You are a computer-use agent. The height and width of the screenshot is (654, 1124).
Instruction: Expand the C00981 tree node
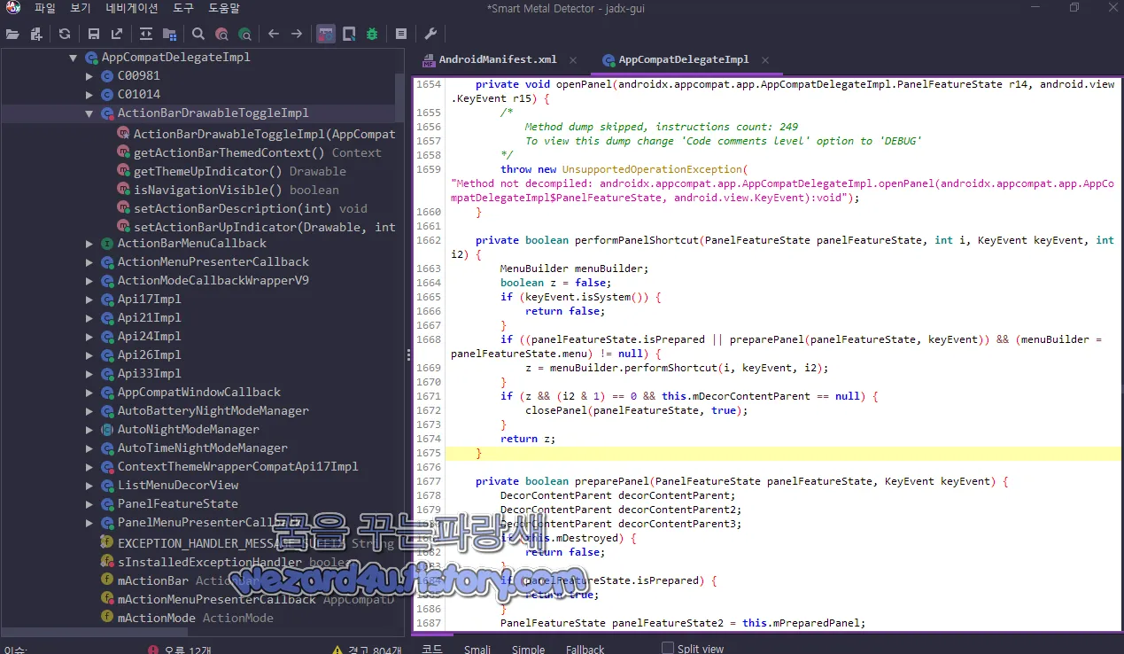(x=89, y=75)
